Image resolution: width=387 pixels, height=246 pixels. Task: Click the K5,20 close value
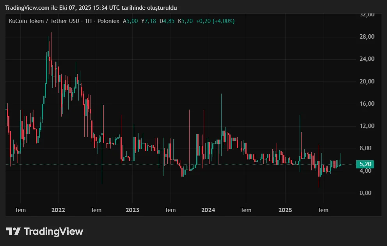coord(185,21)
